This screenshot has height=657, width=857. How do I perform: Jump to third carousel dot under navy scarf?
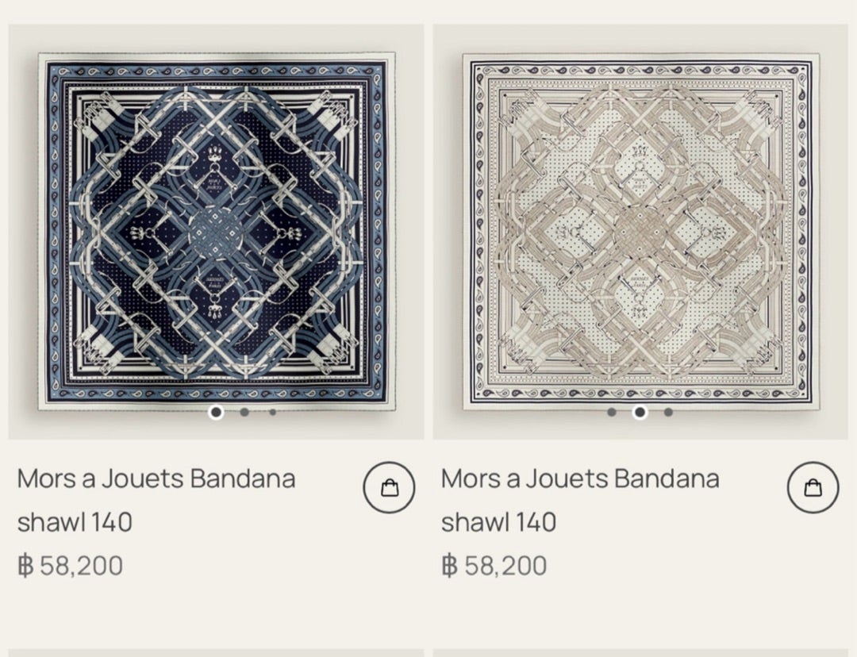click(x=272, y=412)
